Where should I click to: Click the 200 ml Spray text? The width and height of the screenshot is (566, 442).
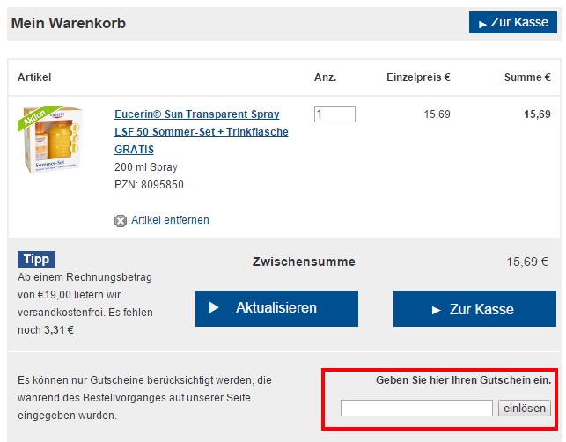point(146,167)
